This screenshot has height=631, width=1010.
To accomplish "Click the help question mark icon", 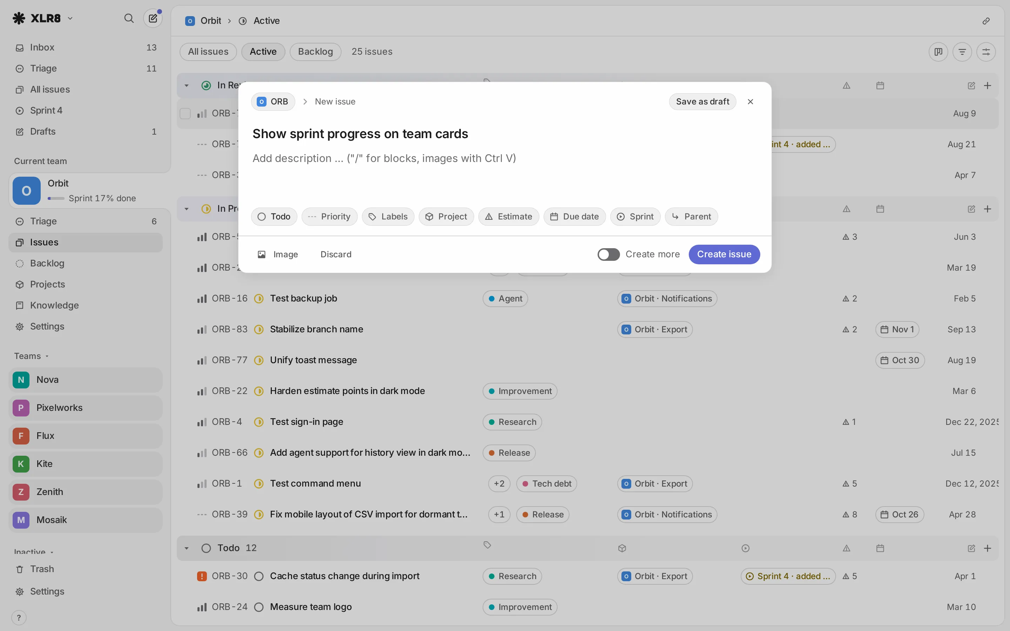I will 19,618.
